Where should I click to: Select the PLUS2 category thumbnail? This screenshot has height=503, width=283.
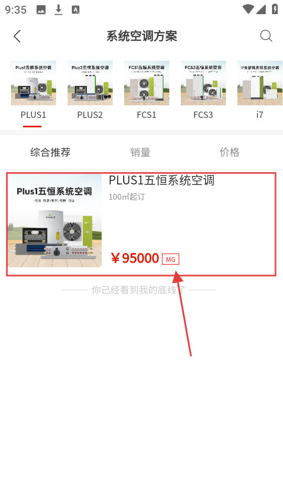click(x=90, y=83)
